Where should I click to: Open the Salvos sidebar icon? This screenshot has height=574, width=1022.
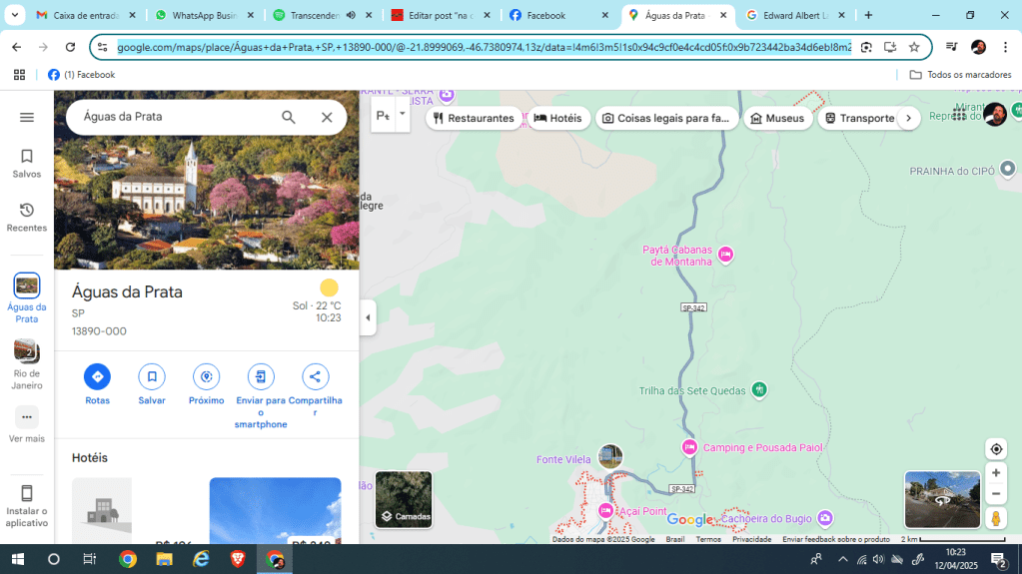(27, 163)
